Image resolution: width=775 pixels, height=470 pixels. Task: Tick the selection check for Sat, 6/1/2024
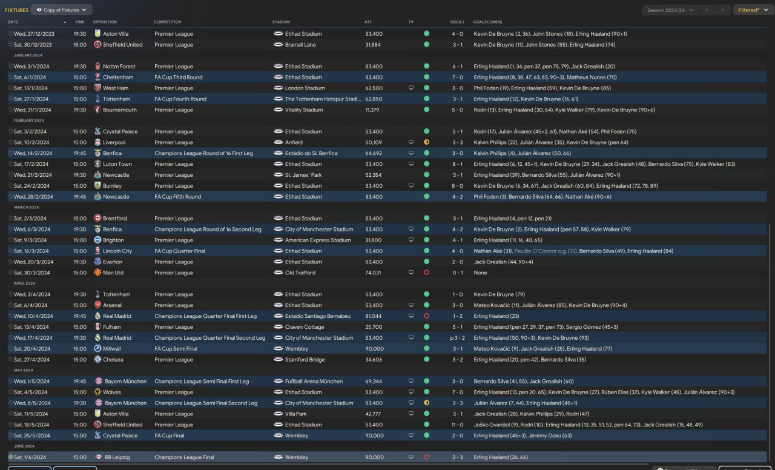(x=10, y=78)
